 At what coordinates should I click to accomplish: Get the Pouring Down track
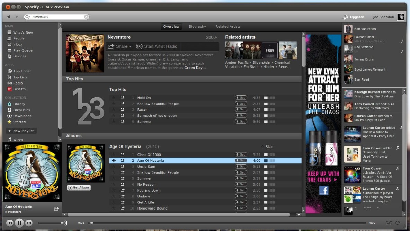pyautogui.click(x=241, y=190)
